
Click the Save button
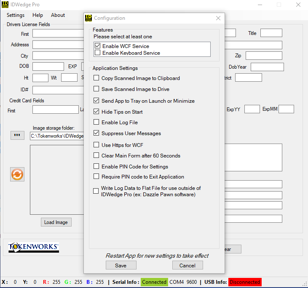coord(121,265)
